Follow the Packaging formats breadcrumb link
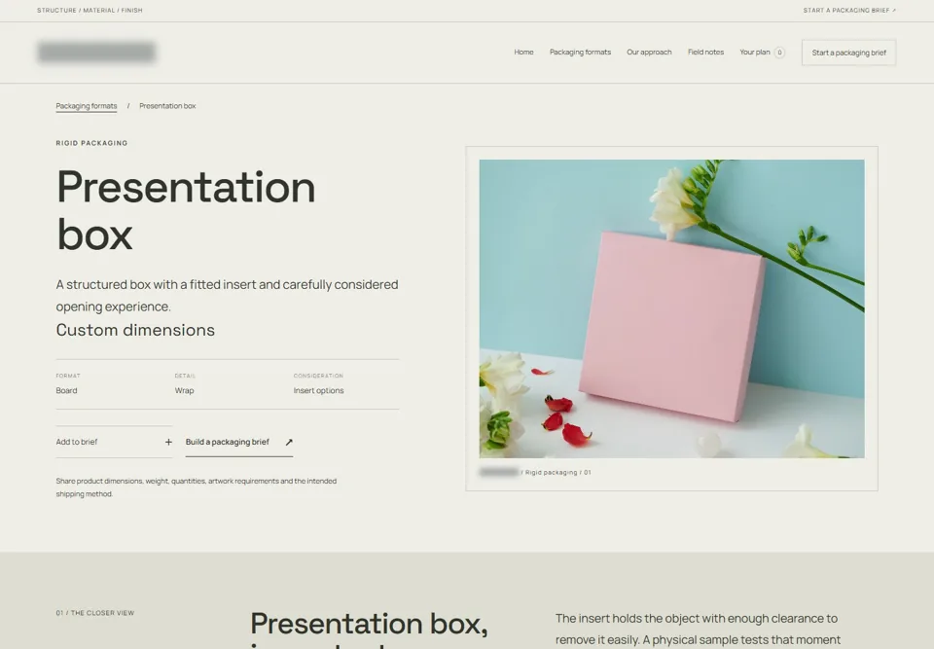Screen dimensions: 934x649 tap(87, 106)
